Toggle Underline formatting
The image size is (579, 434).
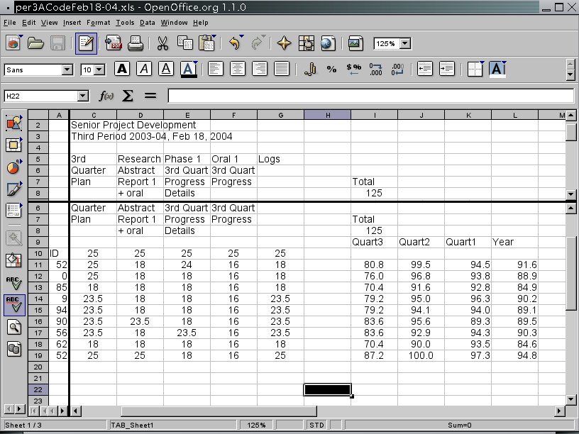coord(166,69)
